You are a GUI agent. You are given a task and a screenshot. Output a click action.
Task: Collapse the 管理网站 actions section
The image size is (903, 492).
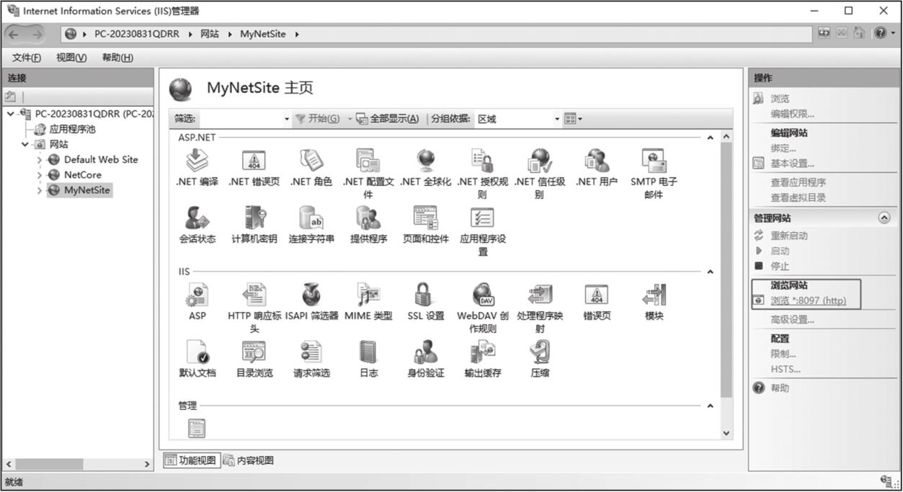tap(884, 218)
